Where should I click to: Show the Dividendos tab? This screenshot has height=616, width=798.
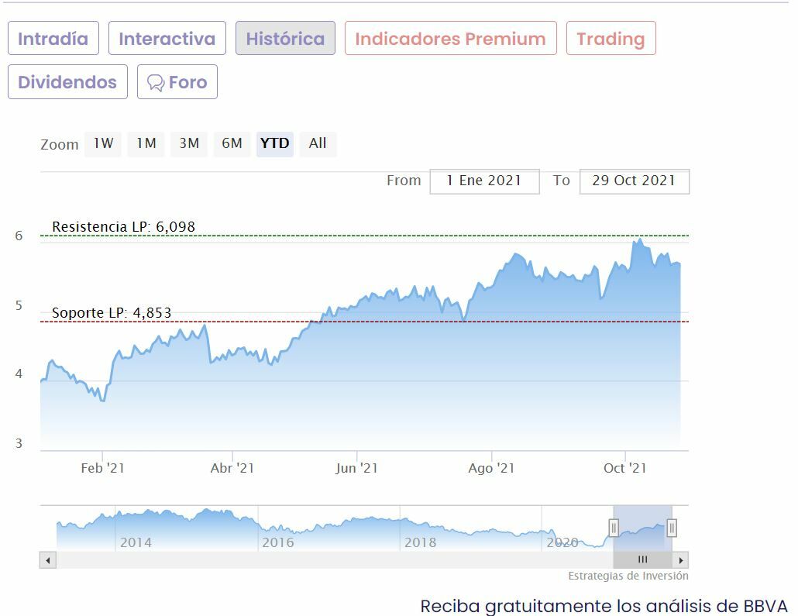point(67,82)
